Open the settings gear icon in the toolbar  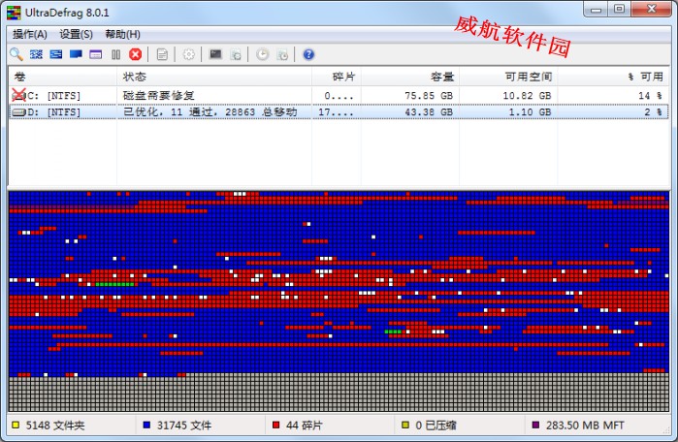pyautogui.click(x=189, y=54)
